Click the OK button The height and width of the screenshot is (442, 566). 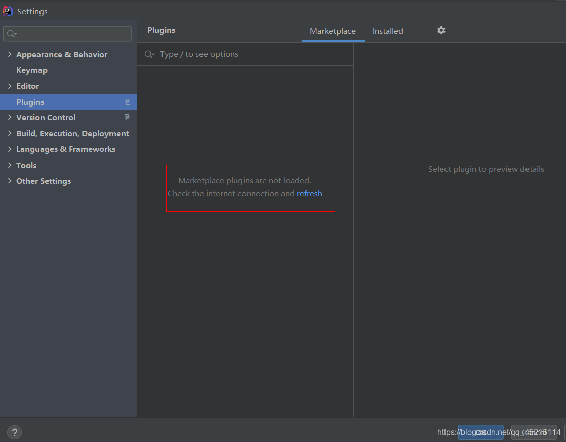pyautogui.click(x=481, y=432)
